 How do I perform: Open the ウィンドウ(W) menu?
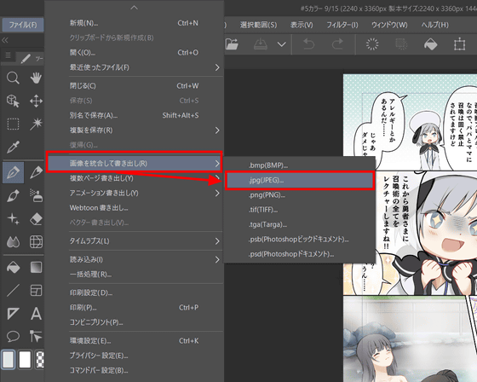click(389, 25)
